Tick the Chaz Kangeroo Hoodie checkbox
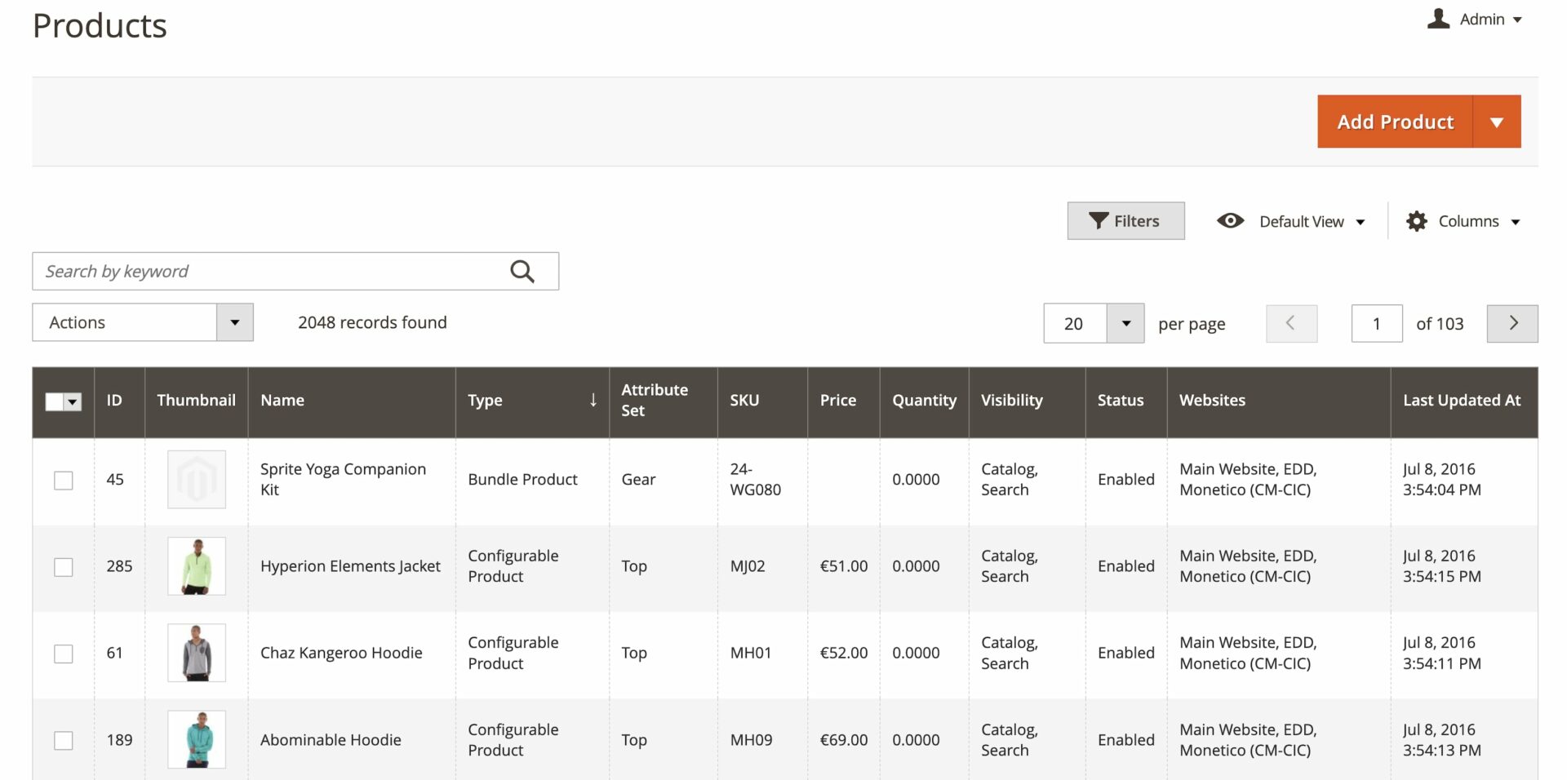 (63, 654)
